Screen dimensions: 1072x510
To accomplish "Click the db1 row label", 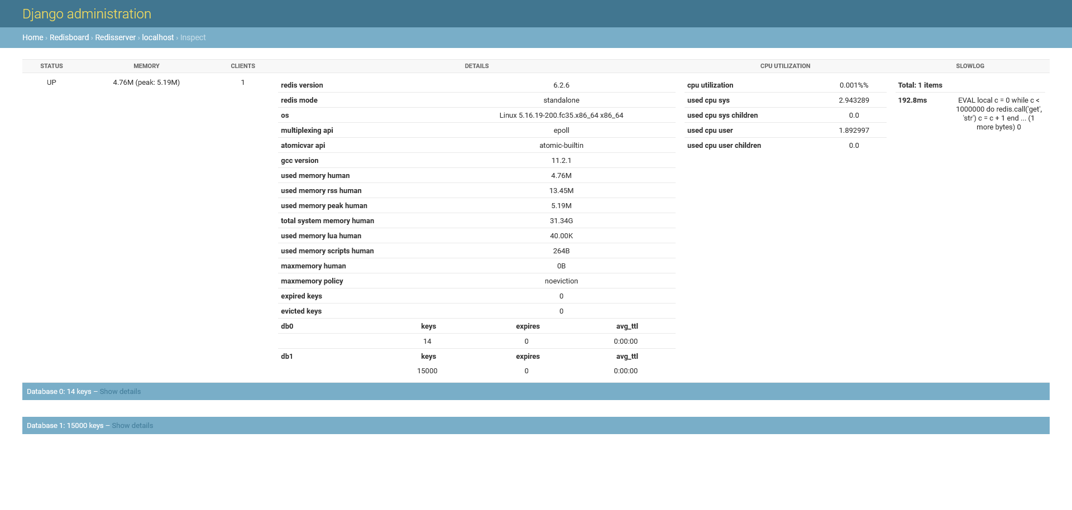I will 287,357.
